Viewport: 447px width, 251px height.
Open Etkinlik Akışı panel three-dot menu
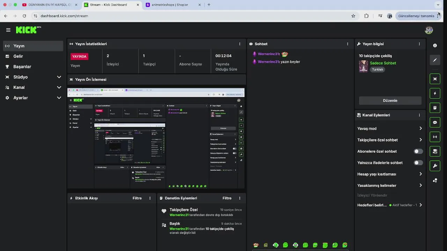[150, 198]
